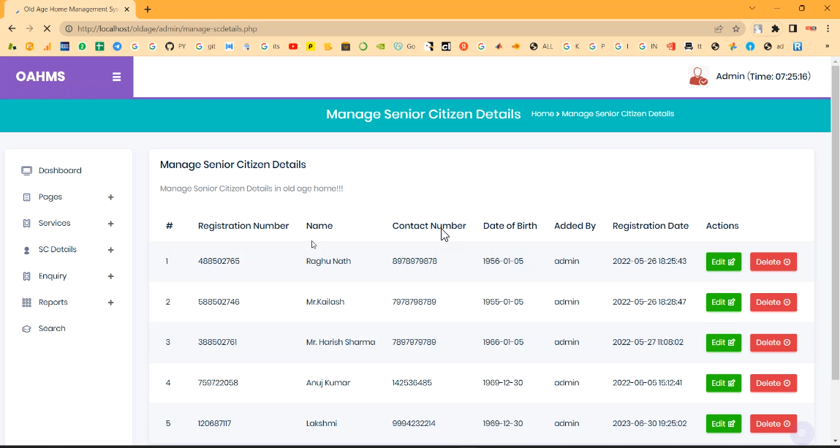840x448 pixels.
Task: Expand the Enquiry submenu plus sign
Action: (x=110, y=276)
